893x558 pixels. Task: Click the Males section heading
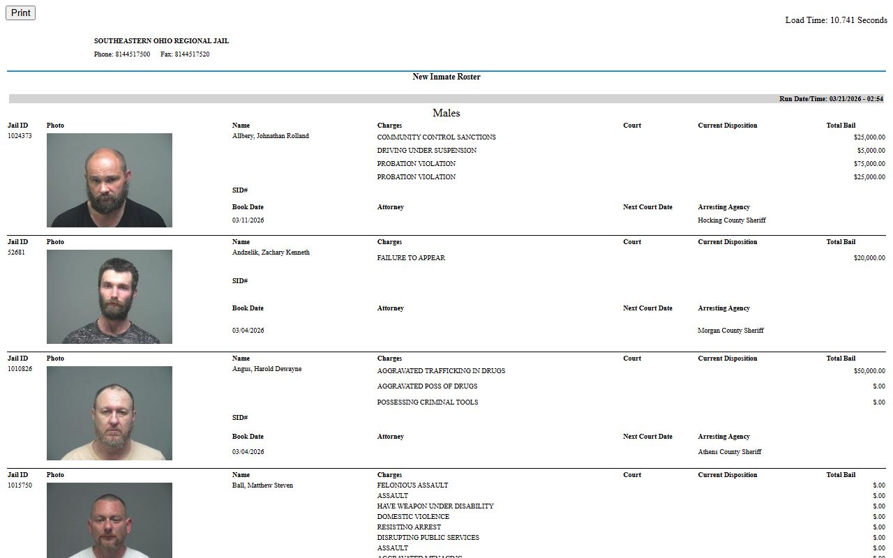point(446,113)
